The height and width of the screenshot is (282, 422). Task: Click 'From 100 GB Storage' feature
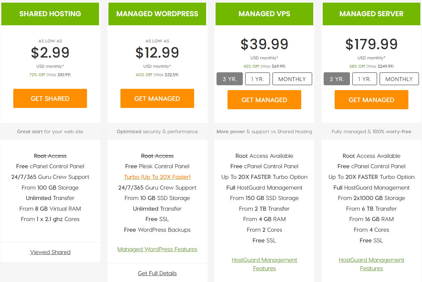[x=50, y=188]
